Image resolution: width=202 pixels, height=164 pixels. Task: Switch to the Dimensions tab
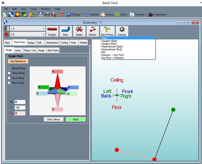[x=52, y=42]
